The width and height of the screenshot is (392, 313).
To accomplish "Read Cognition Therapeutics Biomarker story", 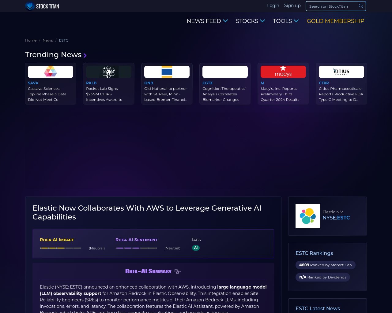I will (x=224, y=94).
